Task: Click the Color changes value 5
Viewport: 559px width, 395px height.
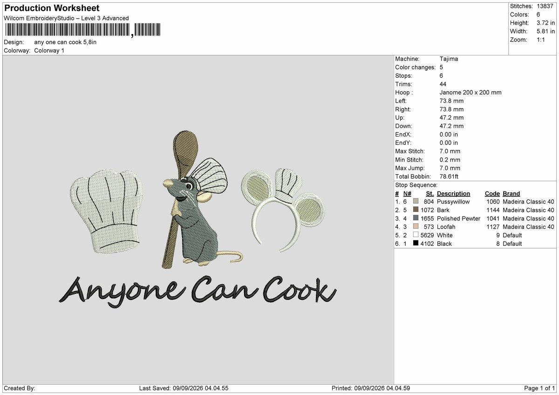Action: [x=441, y=67]
